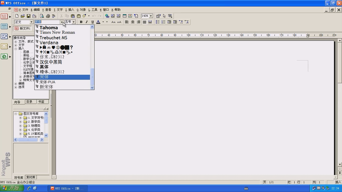Image resolution: width=342 pixels, height=192 pixels.
Task: Activate the format painter brush
Action: tap(84, 16)
